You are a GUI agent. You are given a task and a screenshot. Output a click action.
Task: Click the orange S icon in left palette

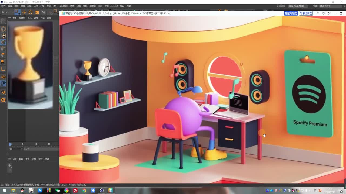[3, 100]
